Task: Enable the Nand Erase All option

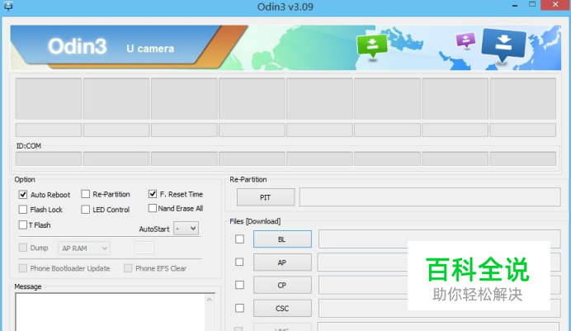Action: [x=153, y=208]
